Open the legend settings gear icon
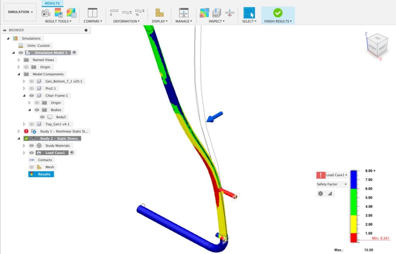The image size is (396, 254). [321, 193]
